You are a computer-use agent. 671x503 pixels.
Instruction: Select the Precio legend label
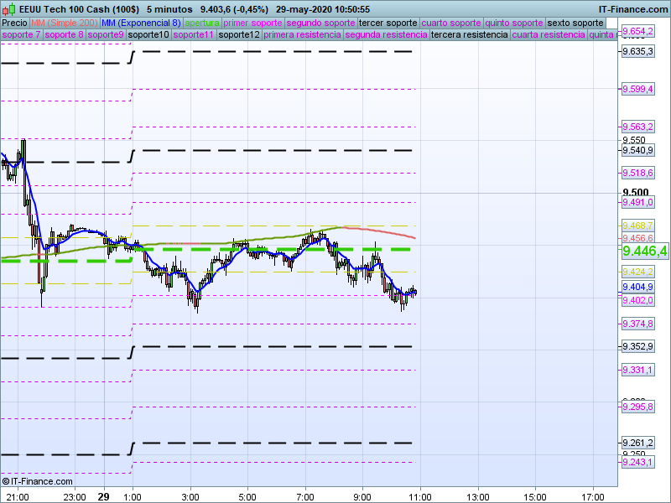[14, 23]
